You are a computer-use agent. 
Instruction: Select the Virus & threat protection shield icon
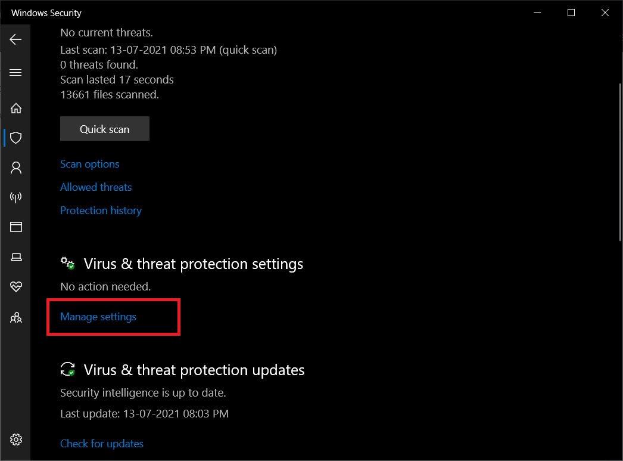tap(16, 138)
